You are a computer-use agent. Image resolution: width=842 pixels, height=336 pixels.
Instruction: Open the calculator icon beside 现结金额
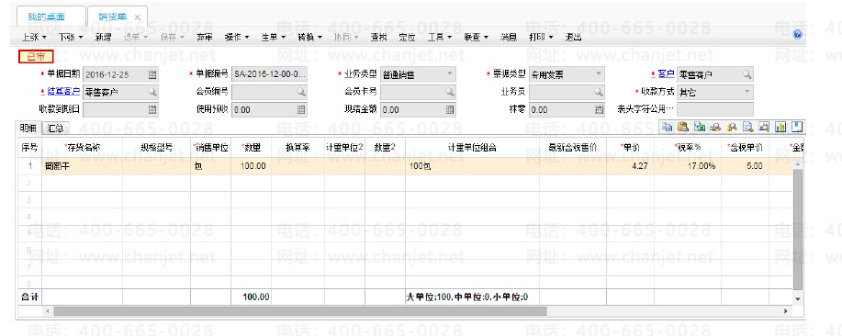450,109
